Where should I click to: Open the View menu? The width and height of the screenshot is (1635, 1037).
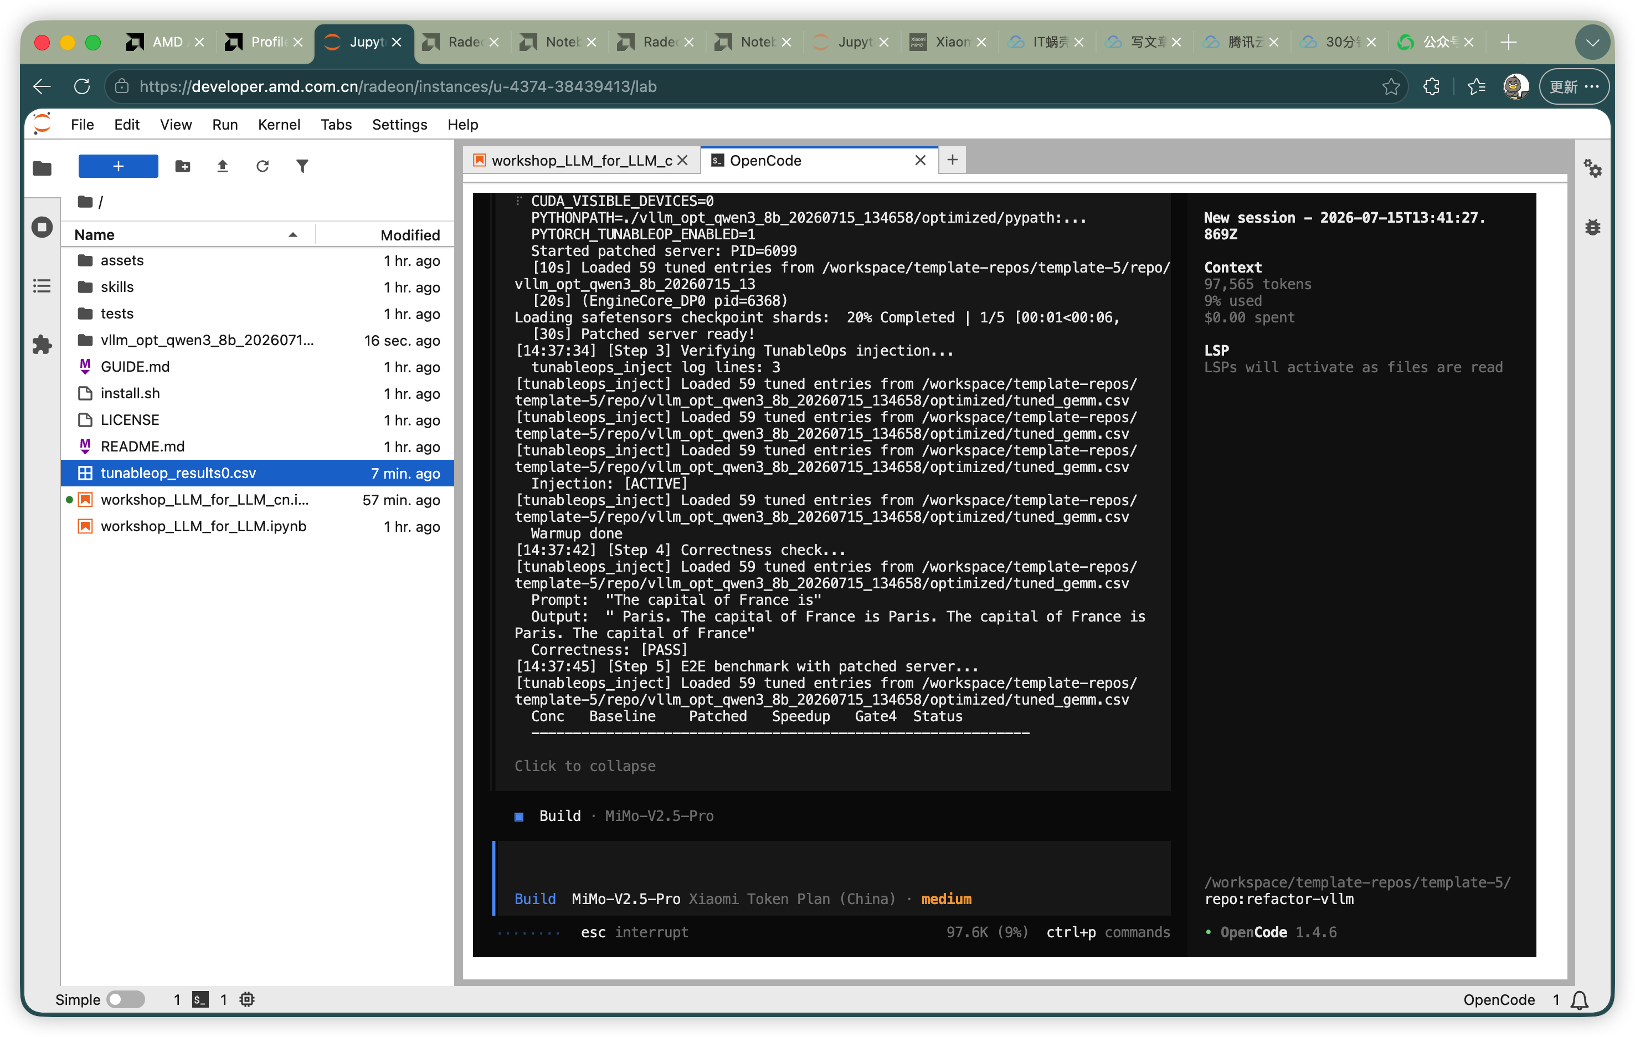[176, 124]
